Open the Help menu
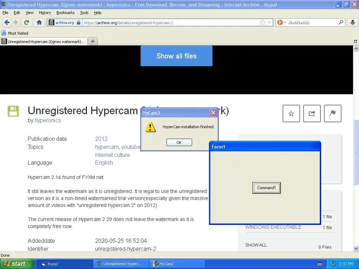 [97, 13]
